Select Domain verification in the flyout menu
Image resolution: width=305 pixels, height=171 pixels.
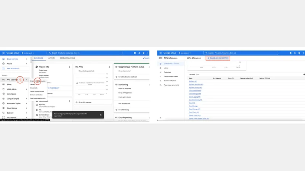(36, 95)
